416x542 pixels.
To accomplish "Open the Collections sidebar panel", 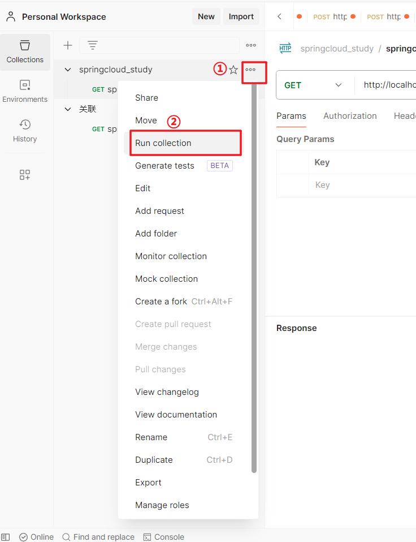I will click(25, 51).
